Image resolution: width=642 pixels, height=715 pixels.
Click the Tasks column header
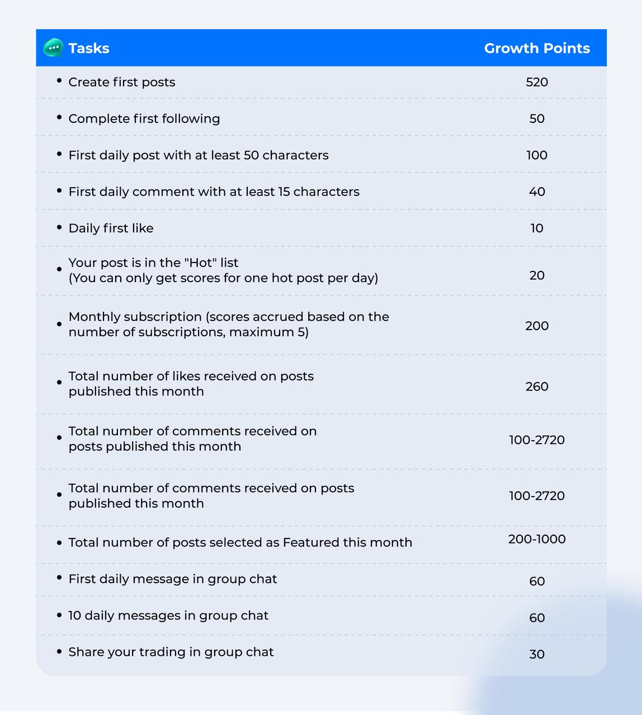(88, 49)
